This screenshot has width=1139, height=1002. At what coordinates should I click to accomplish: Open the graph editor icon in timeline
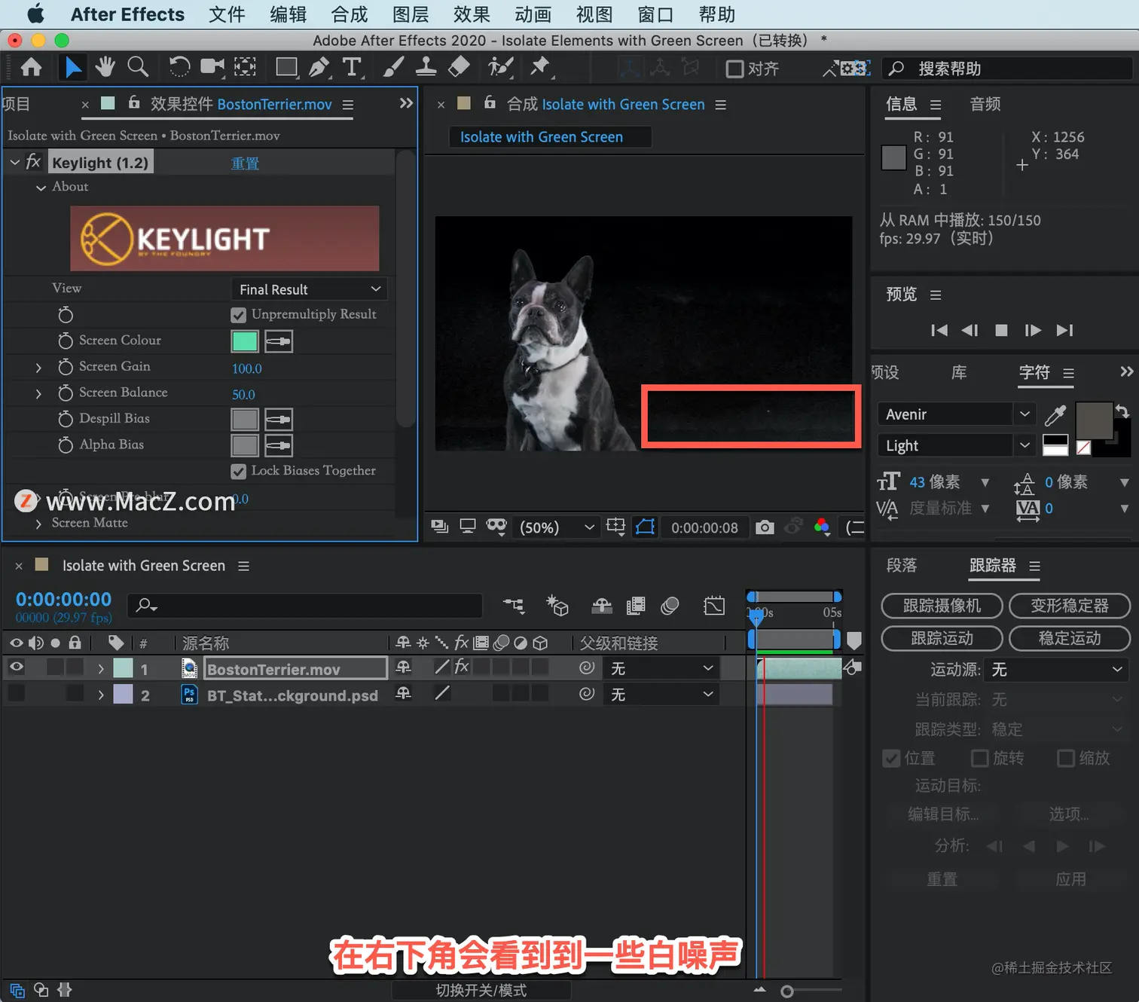(713, 605)
